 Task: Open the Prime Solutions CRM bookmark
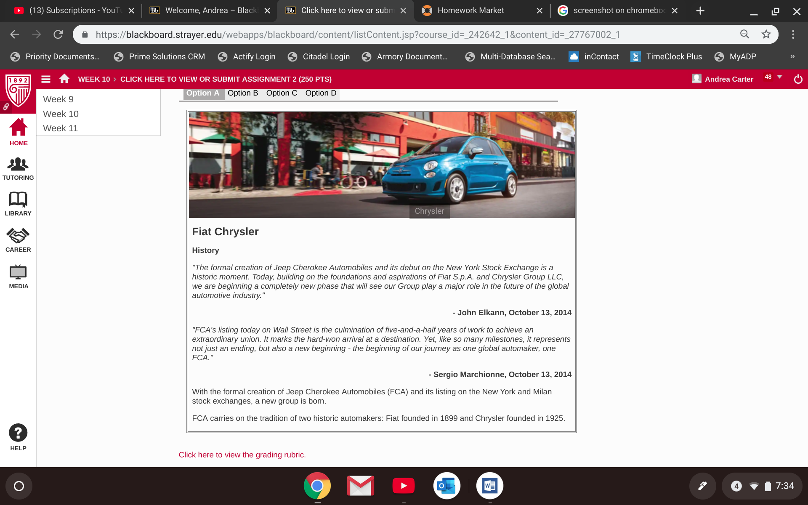pyautogui.click(x=159, y=56)
